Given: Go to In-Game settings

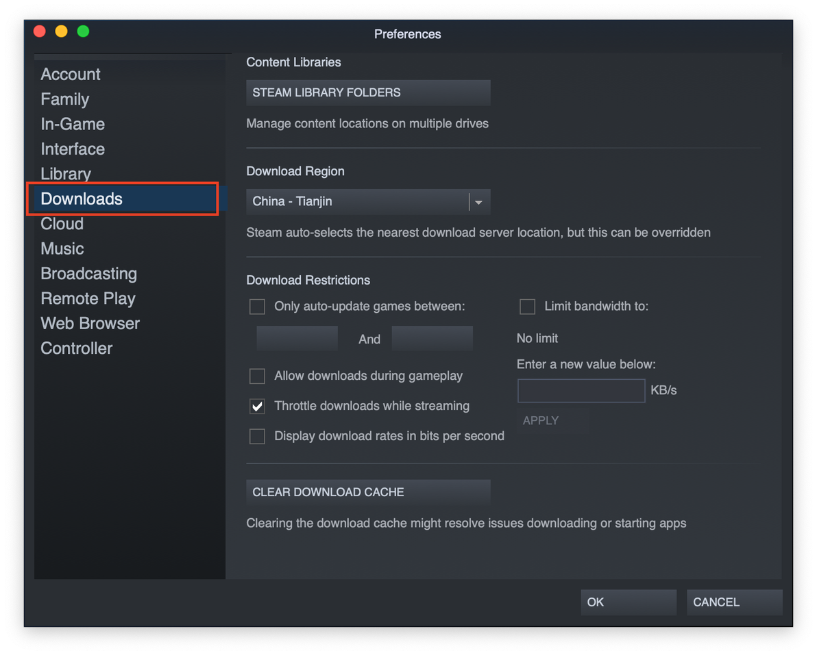Looking at the screenshot, I should coord(73,125).
